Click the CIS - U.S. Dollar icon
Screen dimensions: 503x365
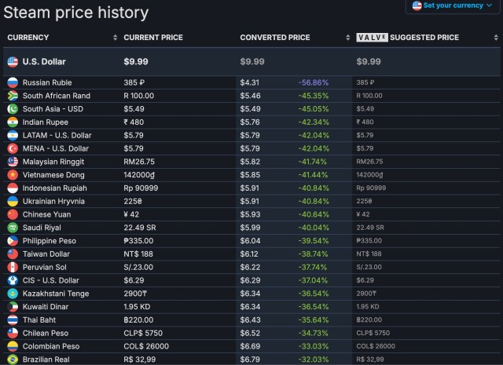pyautogui.click(x=13, y=280)
